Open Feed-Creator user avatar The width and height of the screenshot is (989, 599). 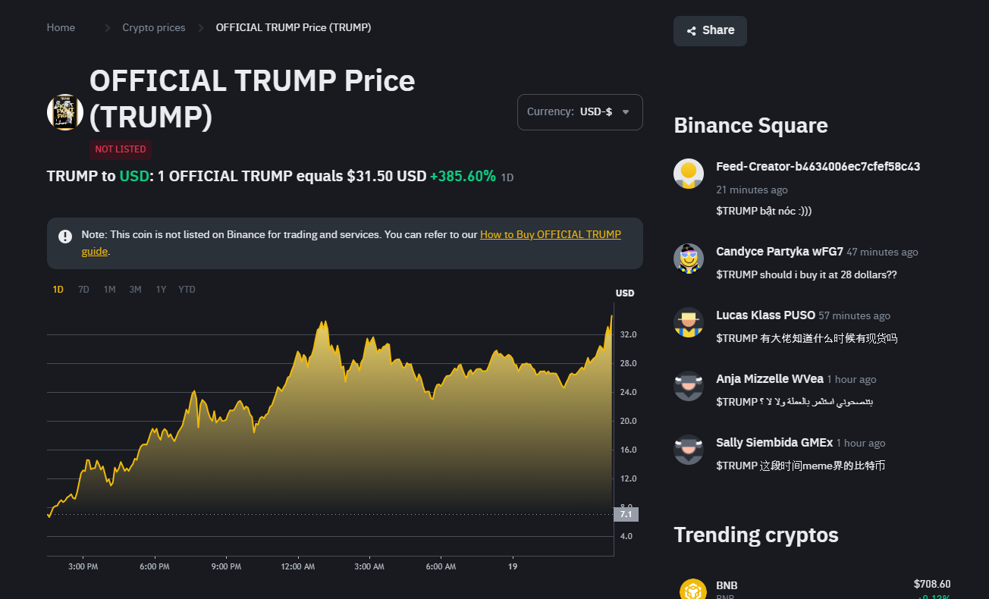click(x=689, y=174)
